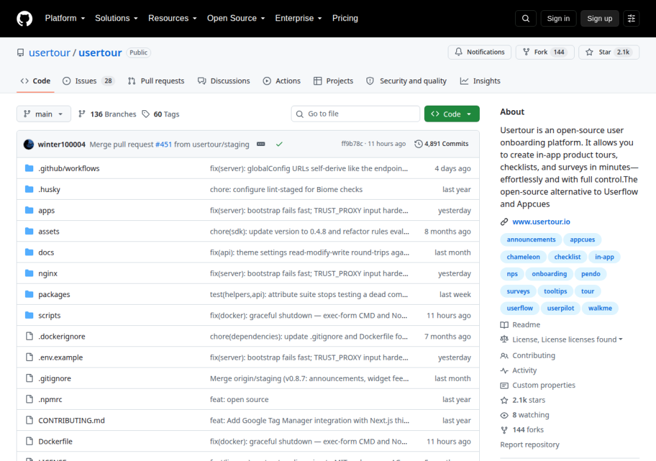Click the .env.example file icon

click(x=29, y=357)
